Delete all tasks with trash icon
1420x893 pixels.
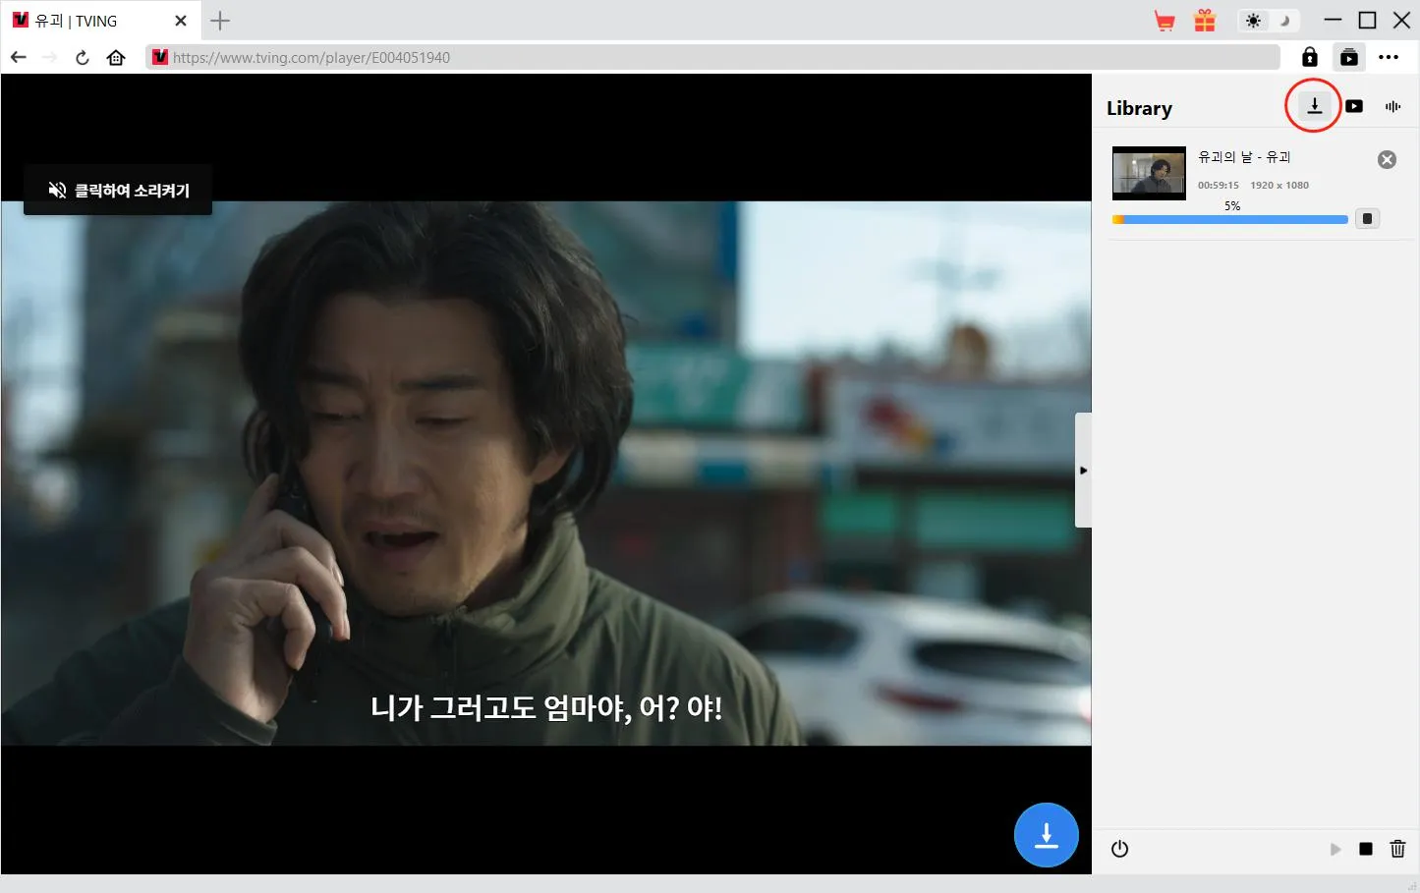click(1397, 849)
